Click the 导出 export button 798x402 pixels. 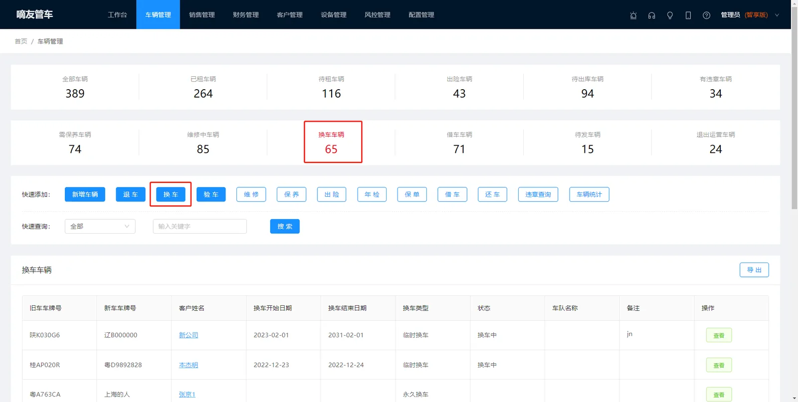[754, 270]
